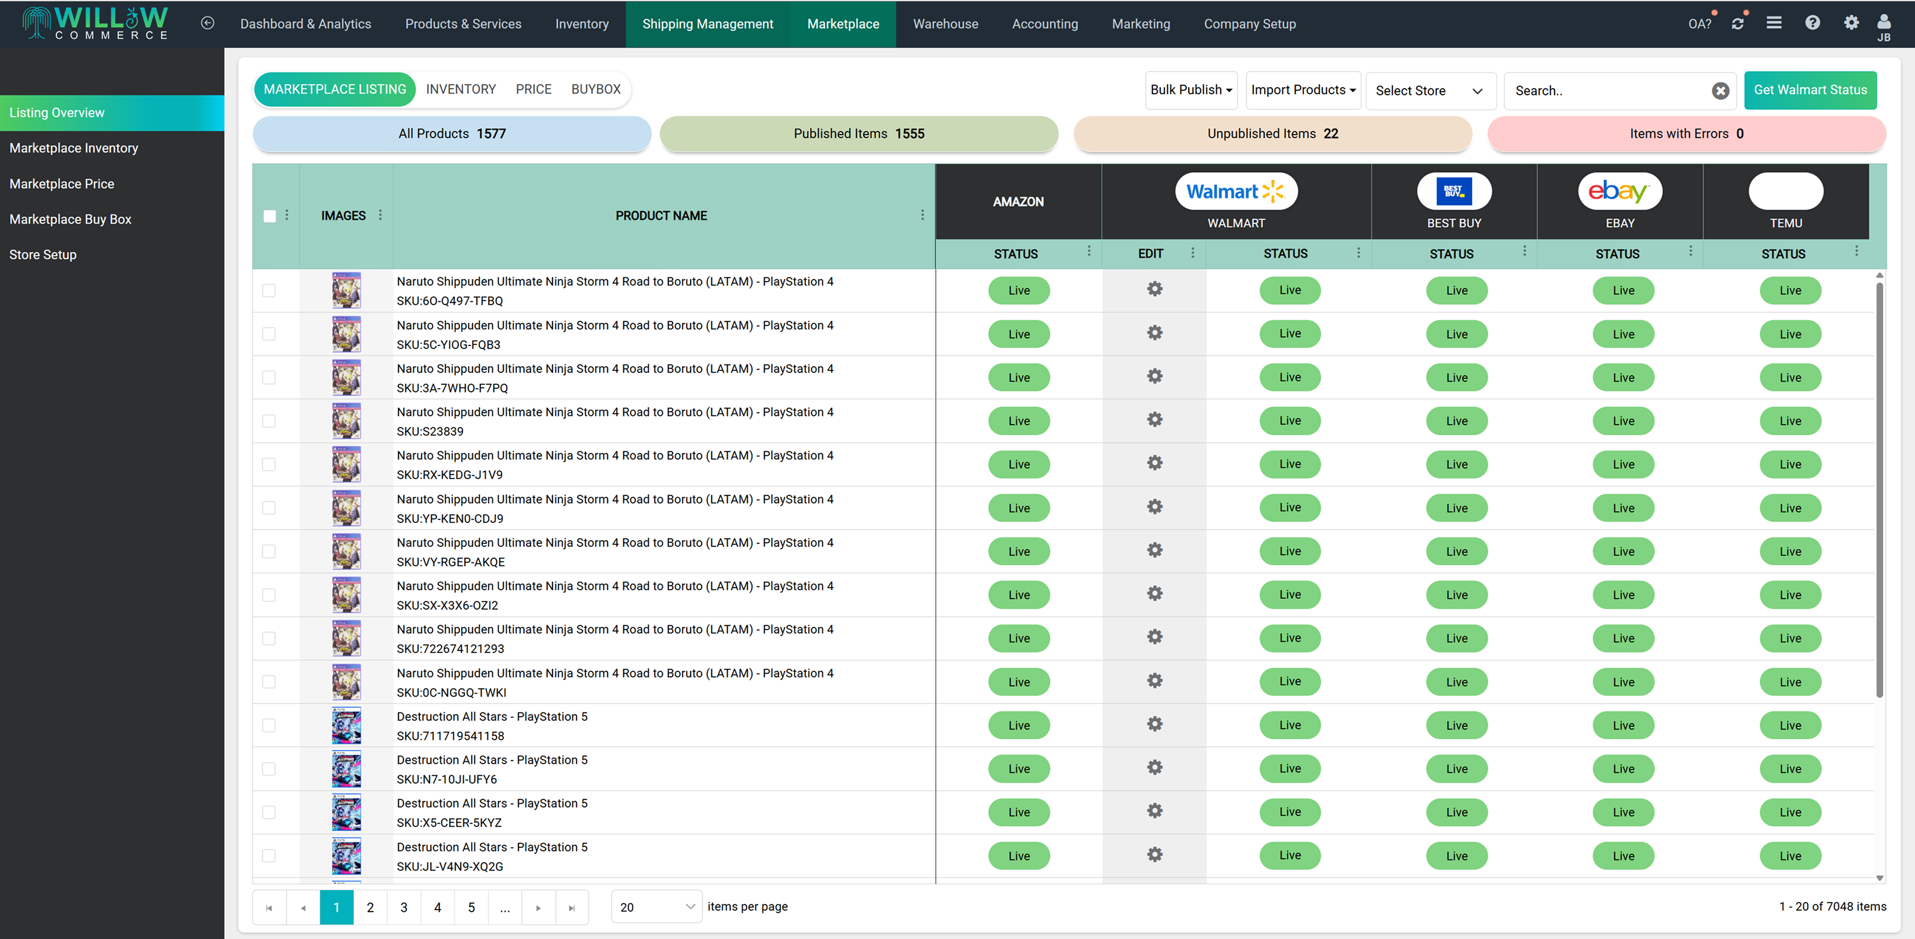Viewport: 1915px width, 939px height.
Task: Open the items per page dropdown
Action: (x=656, y=906)
